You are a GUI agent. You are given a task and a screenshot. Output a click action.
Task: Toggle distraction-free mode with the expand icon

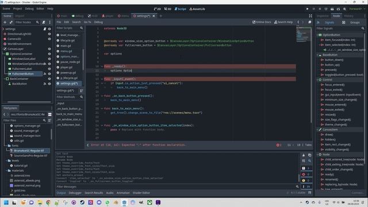point(310,16)
